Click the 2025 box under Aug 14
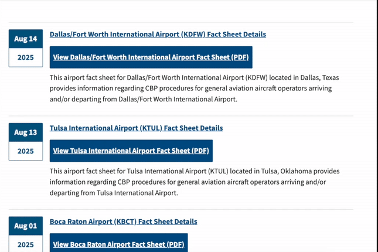Screen dimensions: 378x252 [26, 57]
